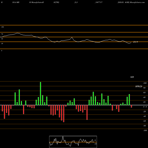Click the MR axis label 100
The height and width of the screenshot is (148, 148).
pos(145,83)
